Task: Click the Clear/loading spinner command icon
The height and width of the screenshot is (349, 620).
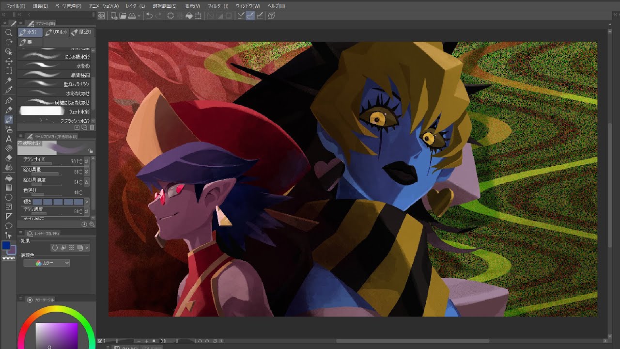Action: click(170, 16)
